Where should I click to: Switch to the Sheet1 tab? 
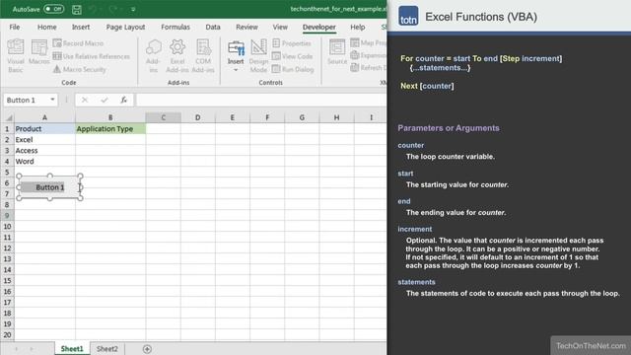(x=72, y=349)
